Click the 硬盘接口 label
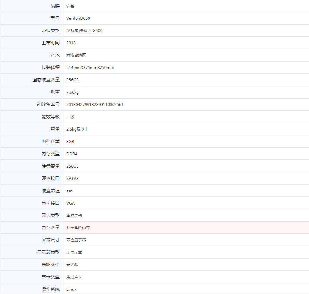The width and height of the screenshot is (309, 294). [51, 178]
